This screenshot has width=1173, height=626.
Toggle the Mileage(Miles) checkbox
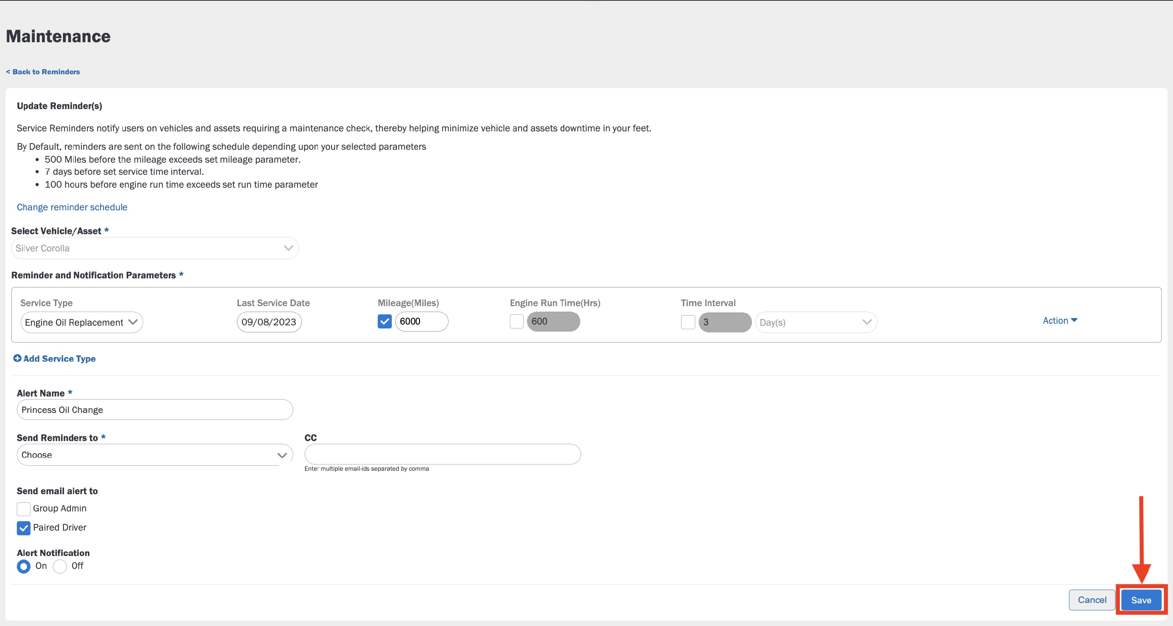click(384, 321)
